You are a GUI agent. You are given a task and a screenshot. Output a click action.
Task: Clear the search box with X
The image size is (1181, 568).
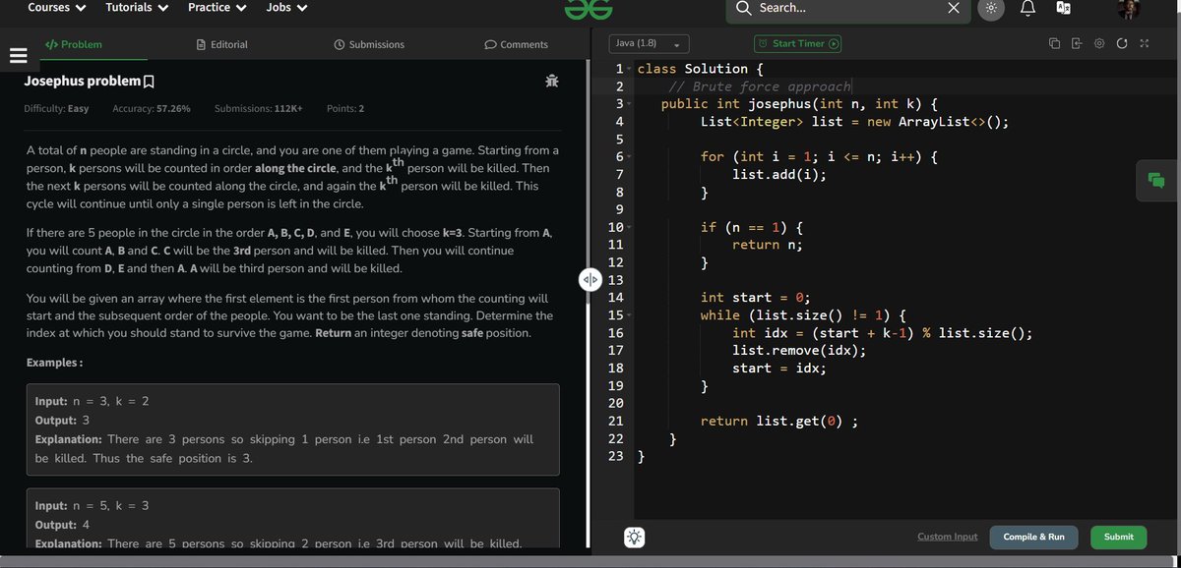953,9
